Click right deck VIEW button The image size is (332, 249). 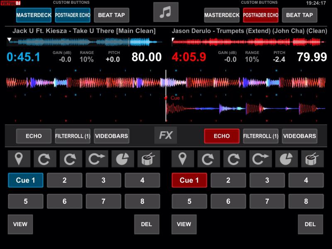click(184, 224)
